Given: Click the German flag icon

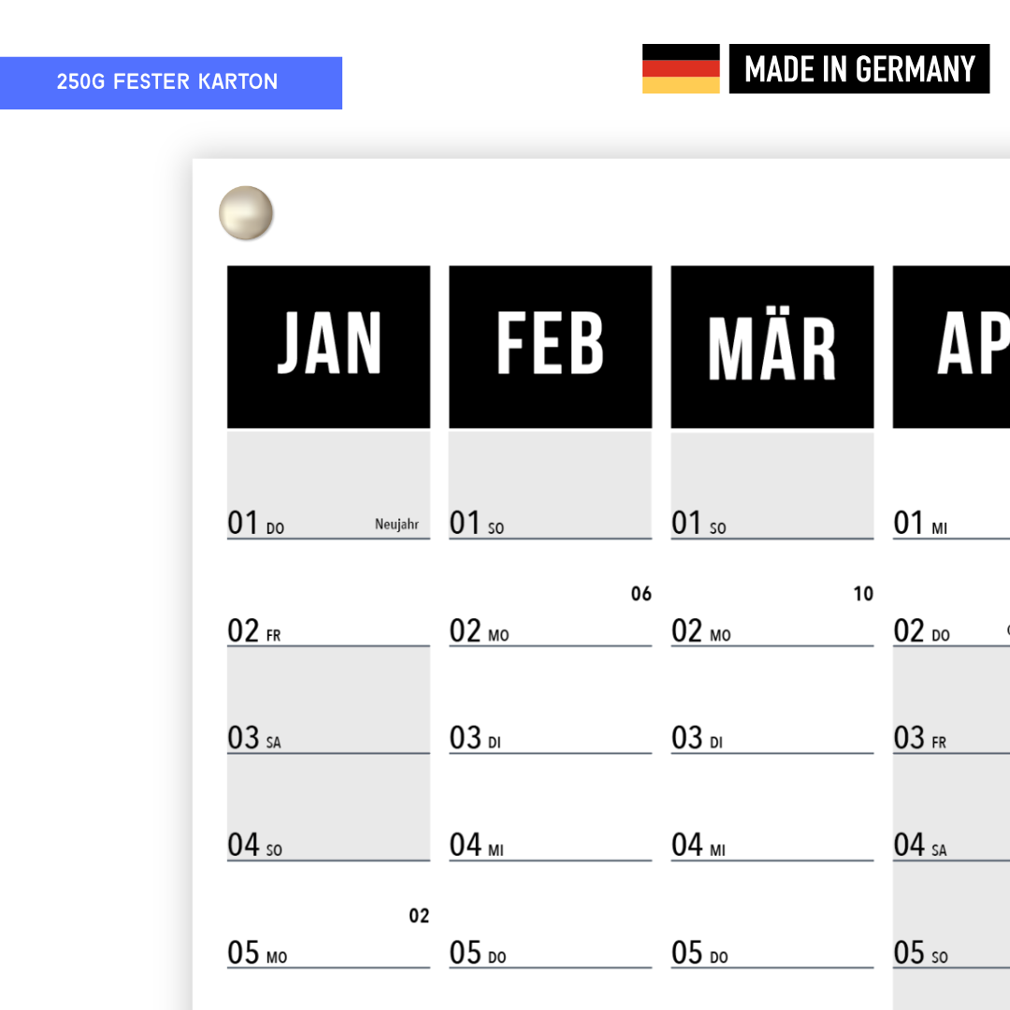Looking at the screenshot, I should (681, 69).
